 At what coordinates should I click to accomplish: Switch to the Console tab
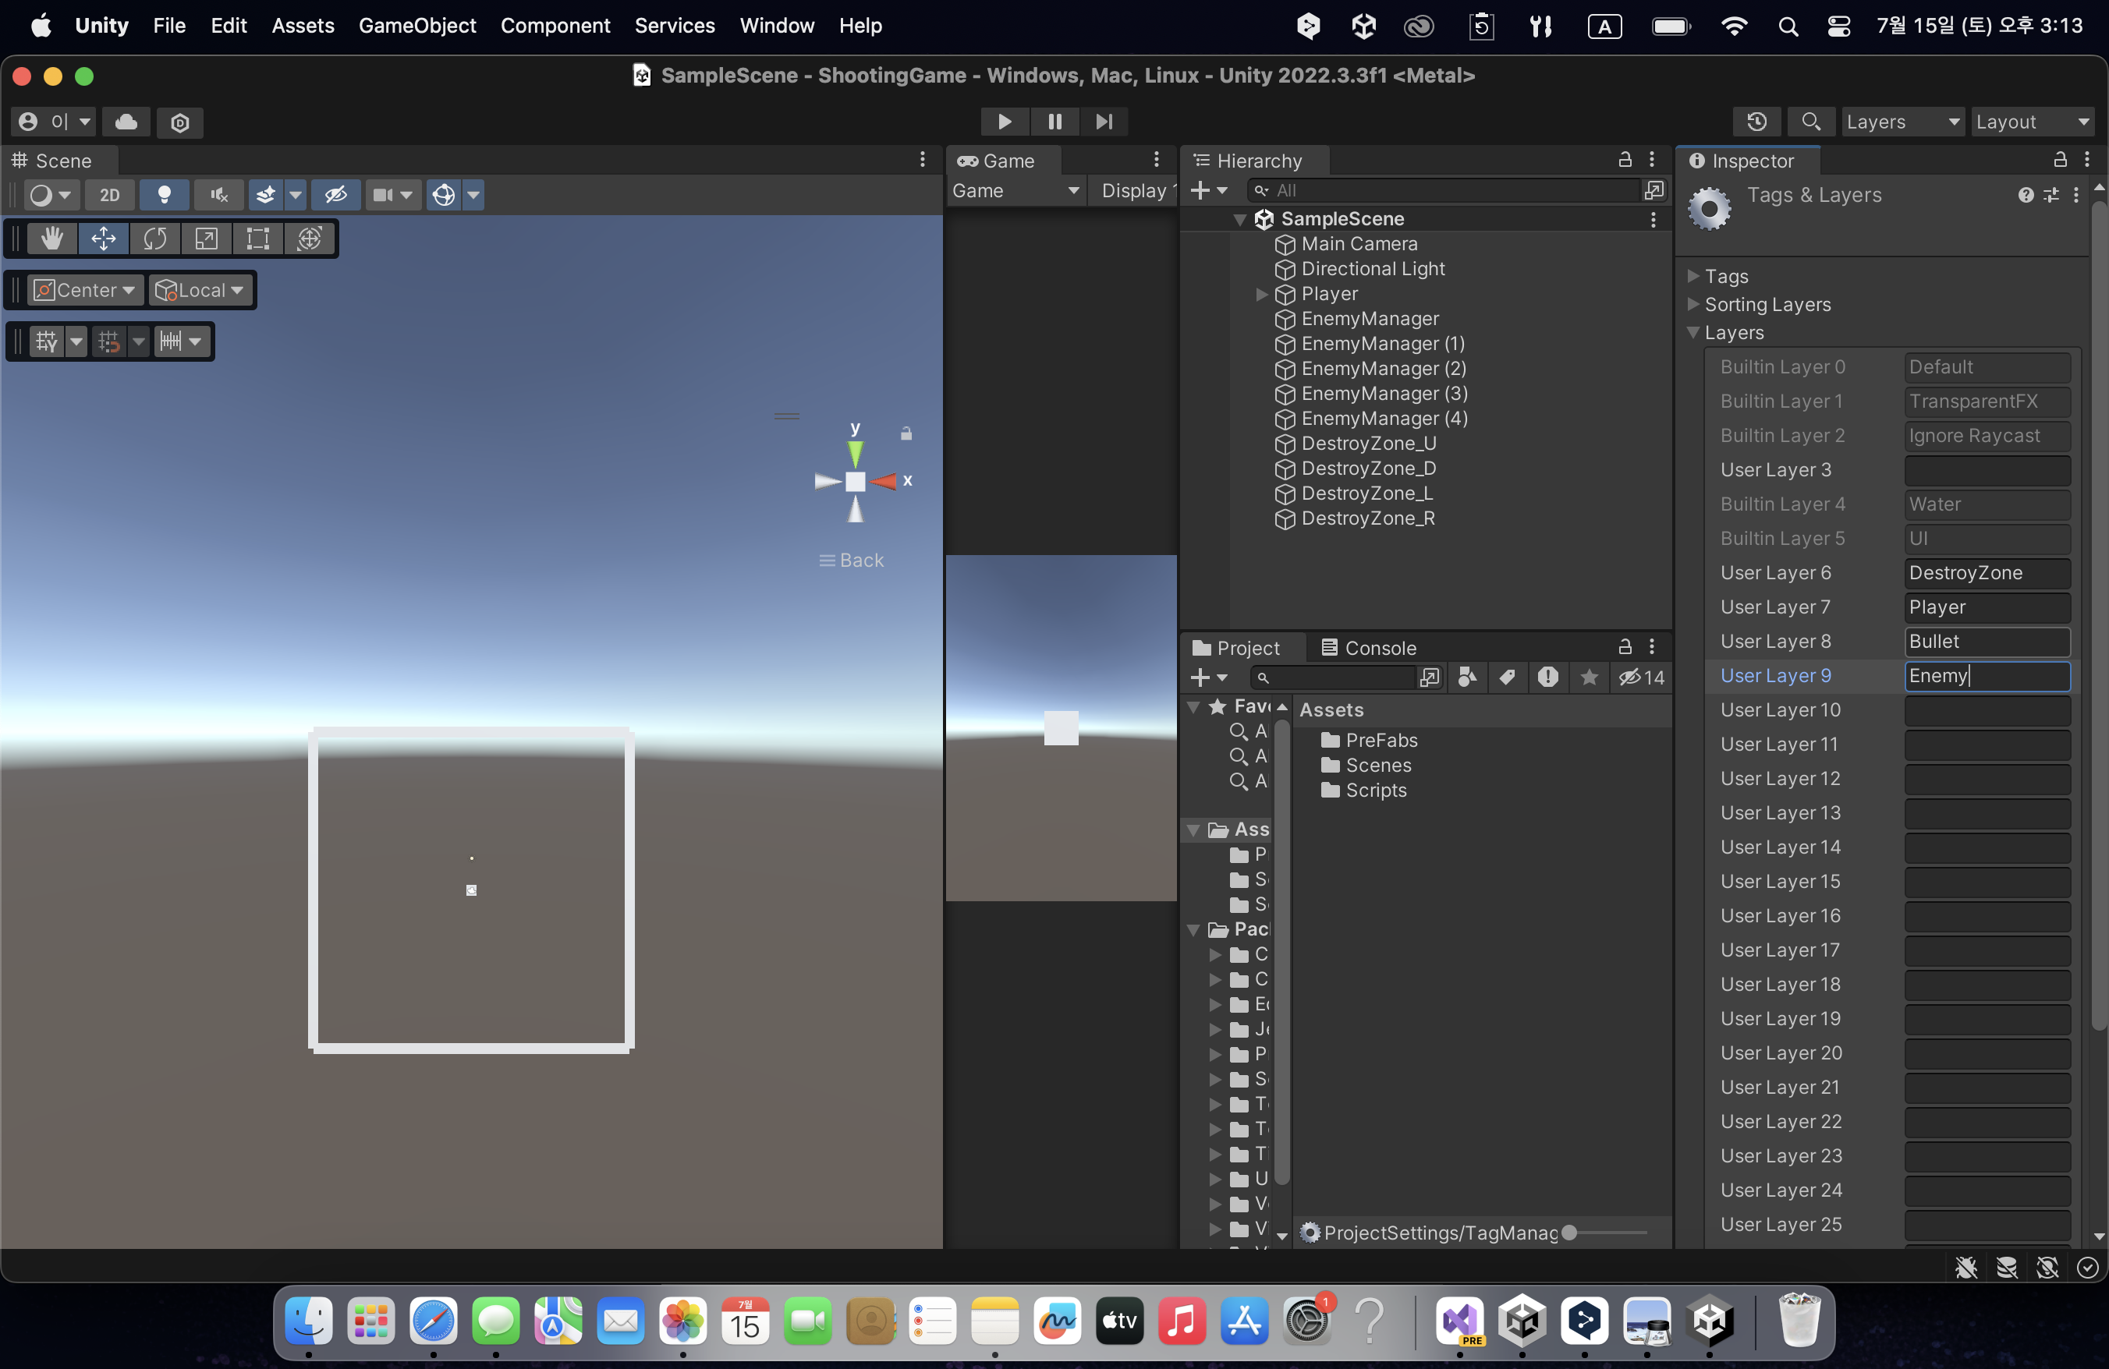pos(1368,648)
